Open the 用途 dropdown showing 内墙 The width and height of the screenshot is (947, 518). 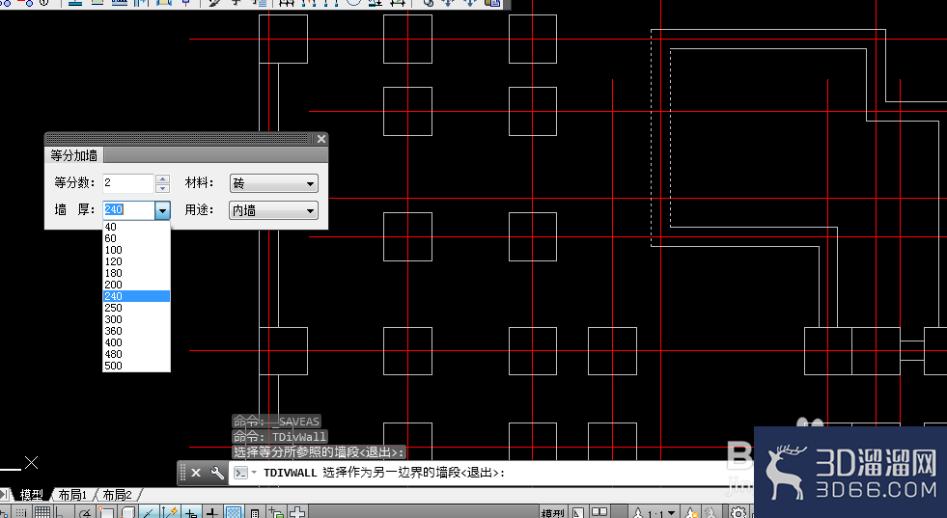[273, 210]
